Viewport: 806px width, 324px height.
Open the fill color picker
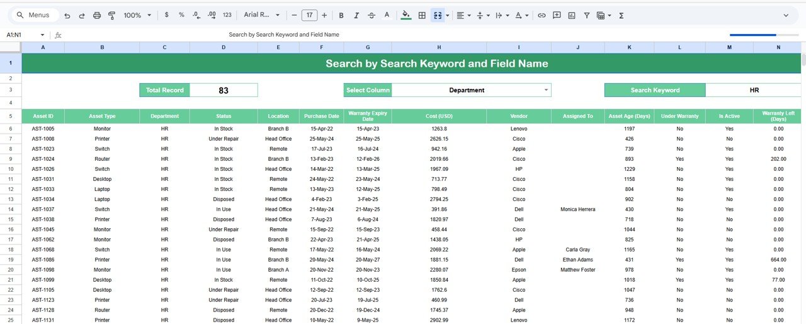[x=406, y=15]
